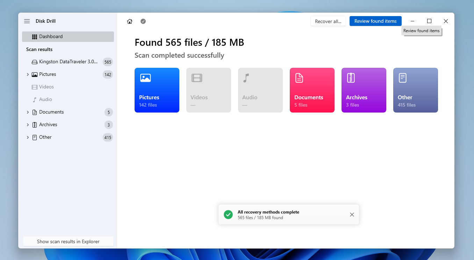
Task: Click the 3 count badge beside Archives
Action: click(109, 125)
